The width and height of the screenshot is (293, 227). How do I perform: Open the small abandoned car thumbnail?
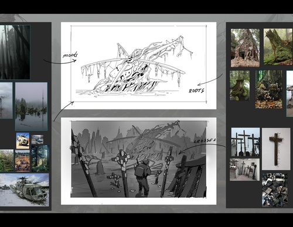pyautogui.click(x=38, y=140)
